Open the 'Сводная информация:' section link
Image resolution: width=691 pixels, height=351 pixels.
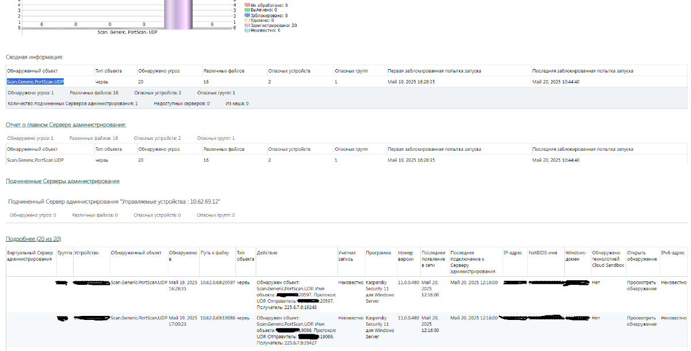tap(35, 58)
